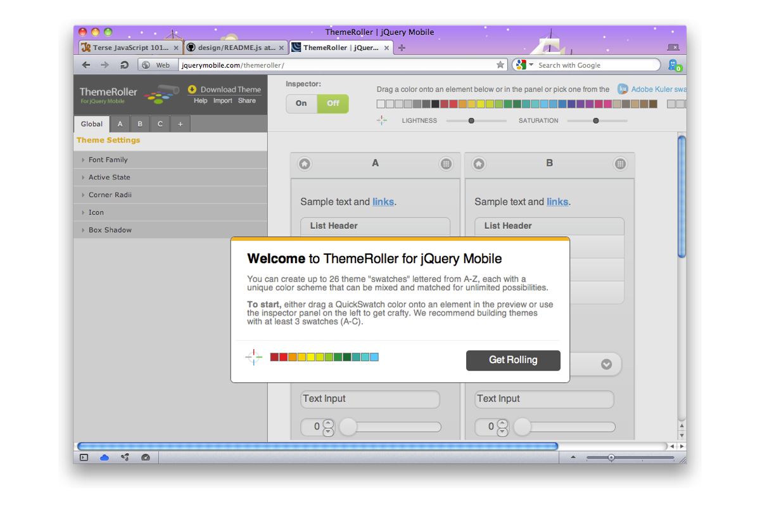Click the crosshair icon in Welcome dialog
760x507 pixels.
253,357
